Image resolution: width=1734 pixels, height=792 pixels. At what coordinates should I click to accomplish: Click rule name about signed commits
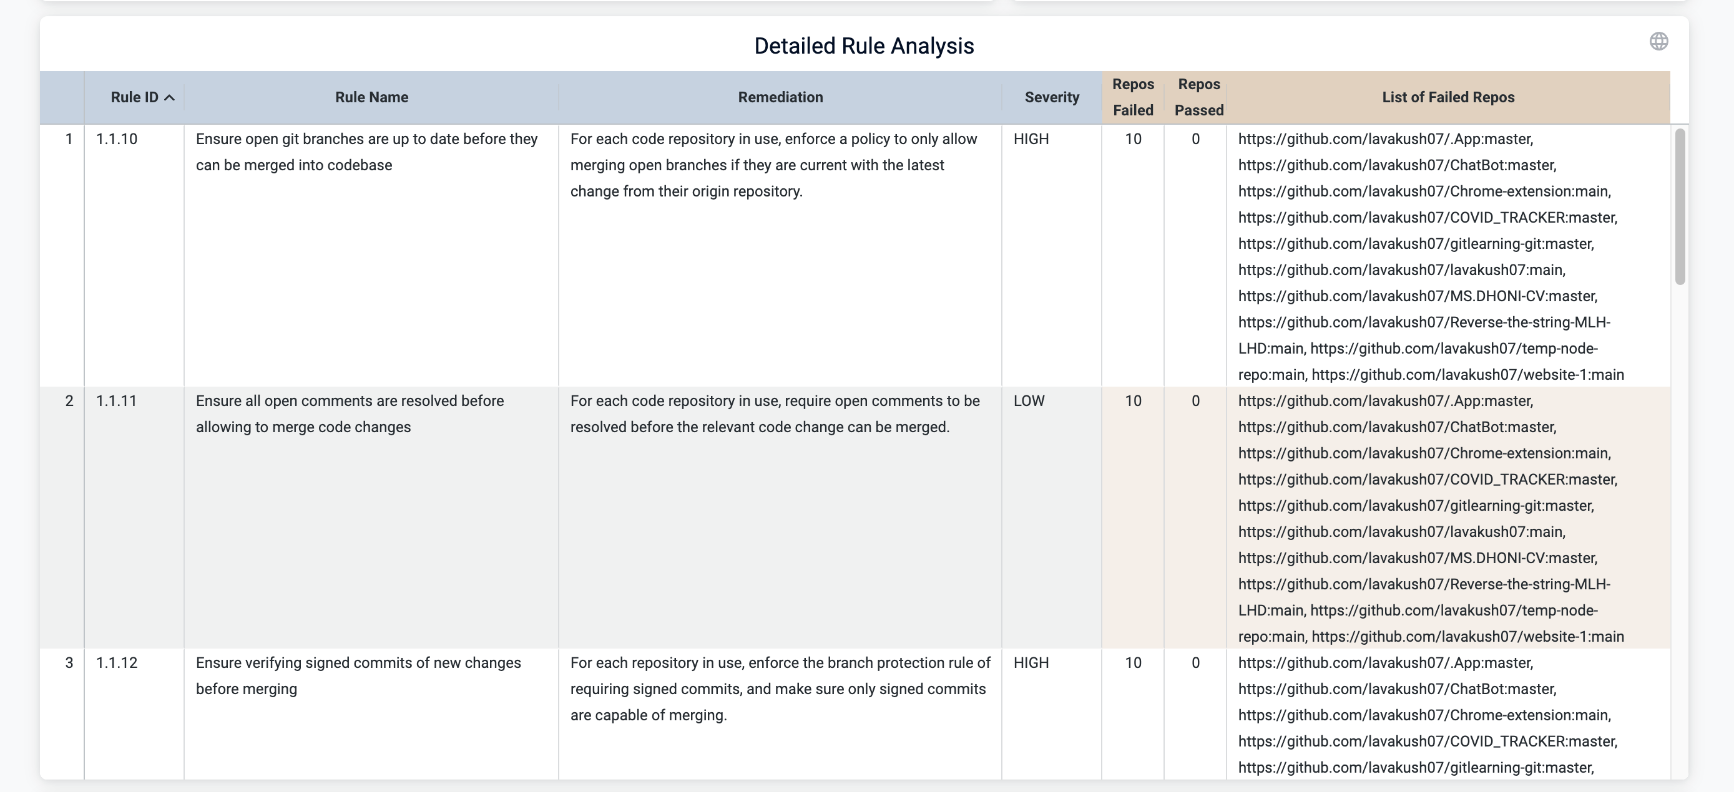pos(358,675)
